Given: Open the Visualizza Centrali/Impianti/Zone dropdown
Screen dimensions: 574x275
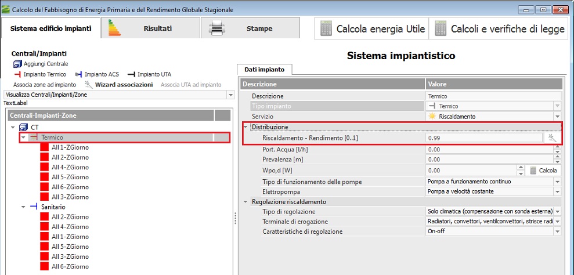Looking at the screenshot, I should 230,95.
